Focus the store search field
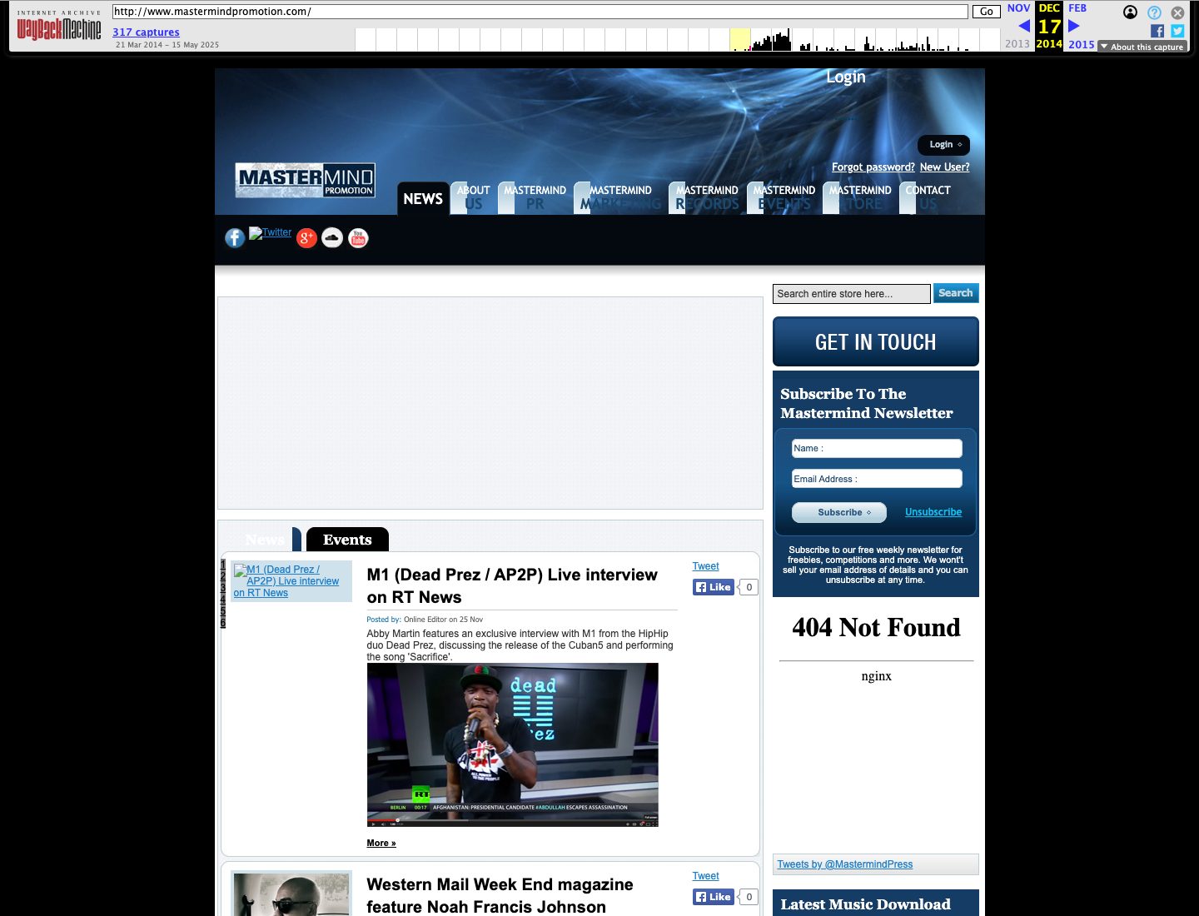This screenshot has height=916, width=1199. [x=852, y=294]
